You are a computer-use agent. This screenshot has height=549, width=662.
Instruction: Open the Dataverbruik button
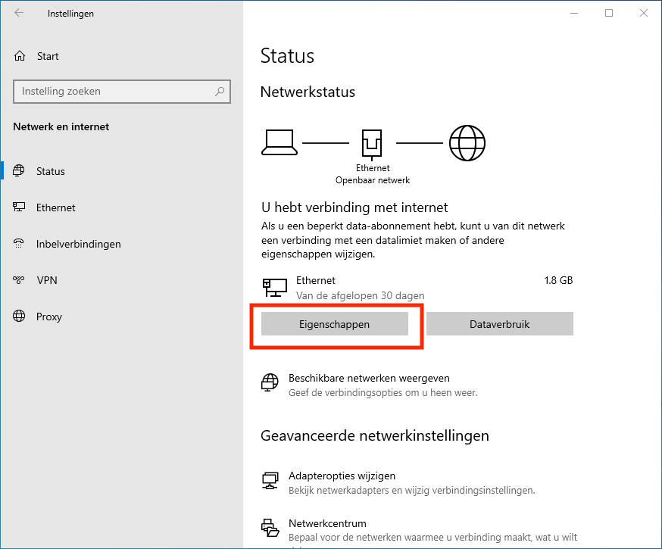pos(499,324)
